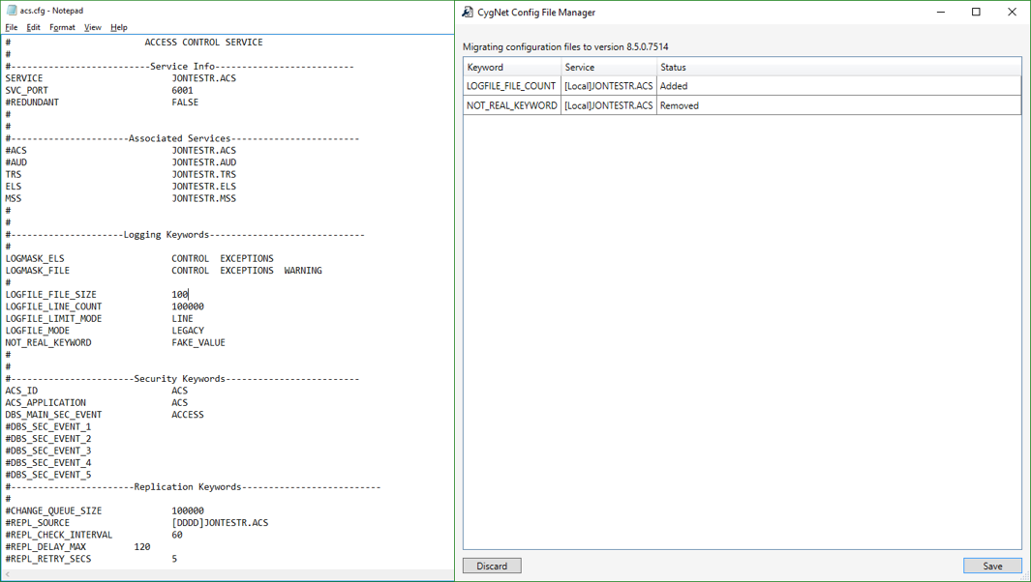Image resolution: width=1031 pixels, height=582 pixels.
Task: Select the NOT_REAL_KEYWORD cell in the migration table
Action: pos(511,105)
